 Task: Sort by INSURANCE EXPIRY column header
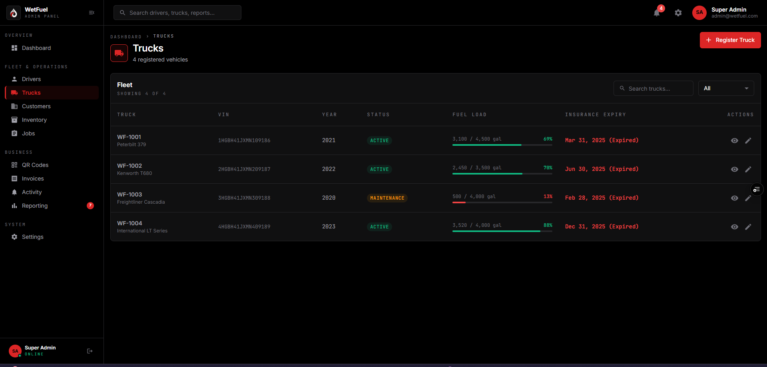point(596,115)
